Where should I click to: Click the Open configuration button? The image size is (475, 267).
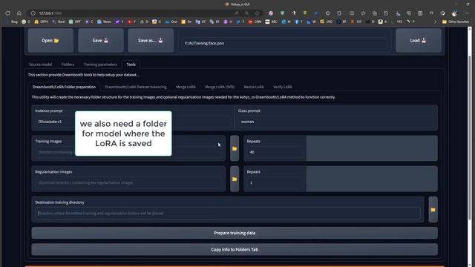[50, 40]
